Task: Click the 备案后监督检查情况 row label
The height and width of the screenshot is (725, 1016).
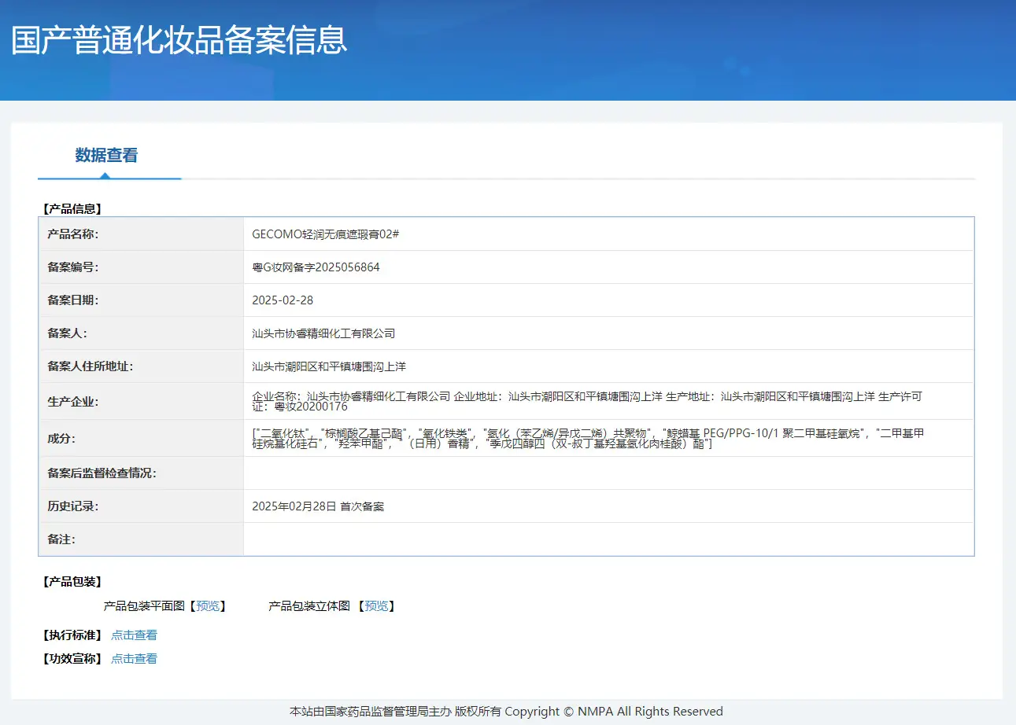Action: click(x=102, y=473)
